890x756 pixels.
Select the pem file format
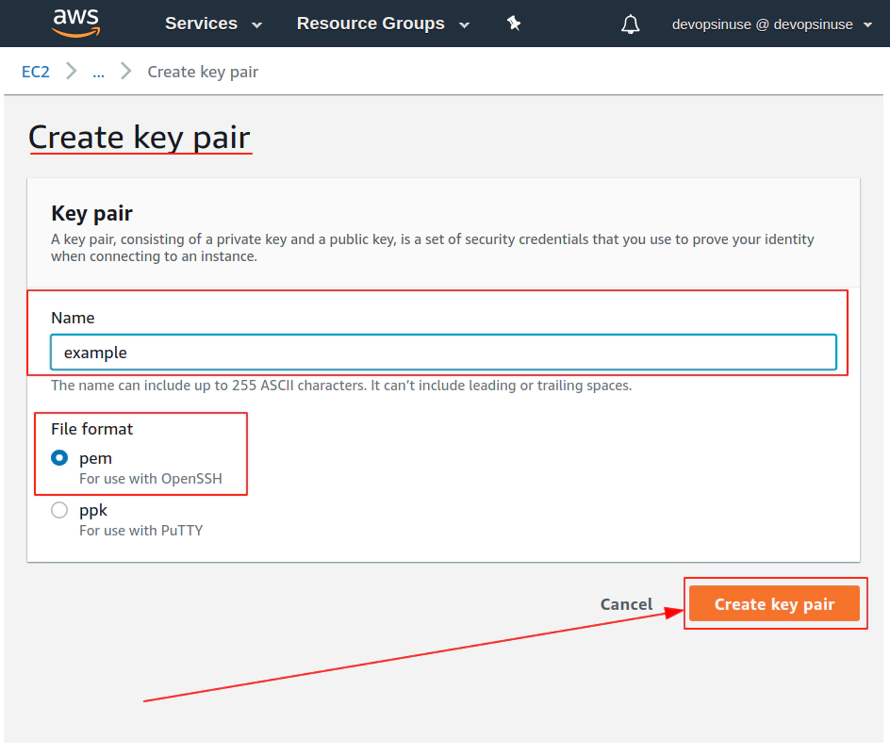59,457
